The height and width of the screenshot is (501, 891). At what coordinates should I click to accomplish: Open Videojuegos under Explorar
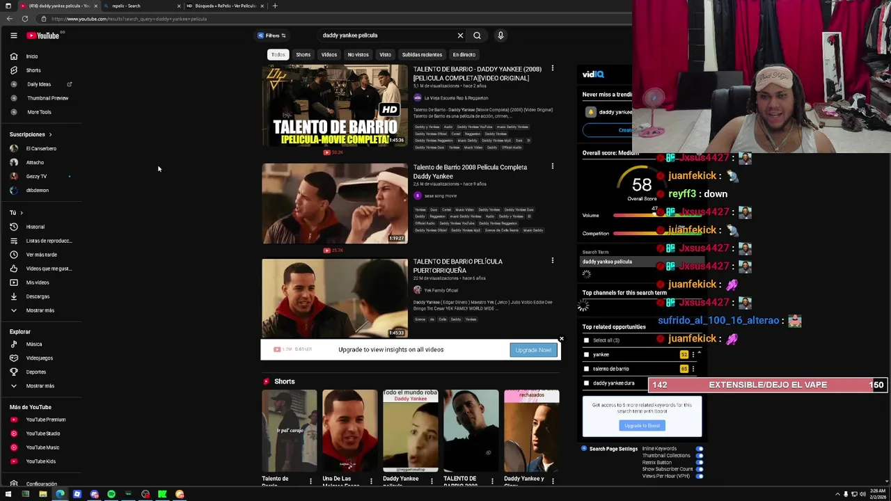click(42, 358)
